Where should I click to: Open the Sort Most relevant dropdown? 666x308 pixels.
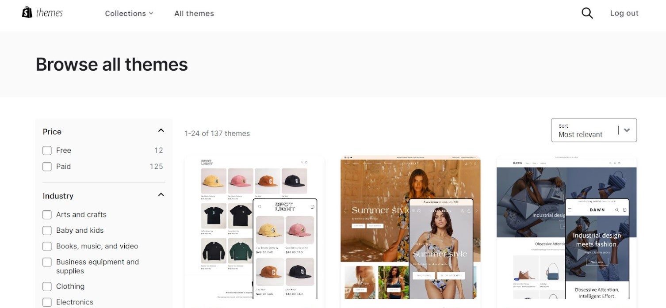[594, 130]
